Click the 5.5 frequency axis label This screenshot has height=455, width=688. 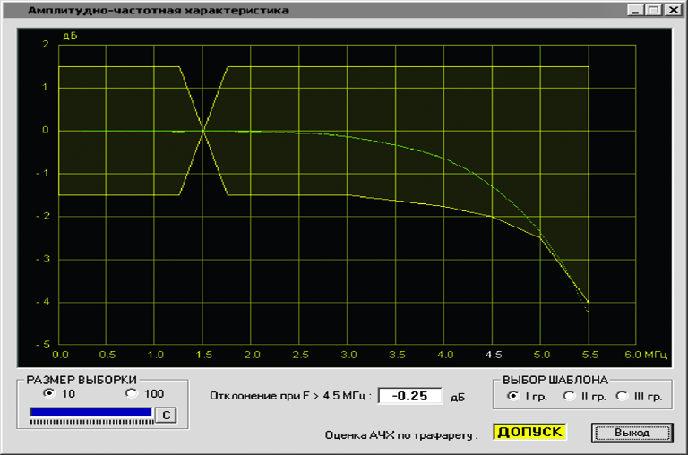pyautogui.click(x=590, y=355)
